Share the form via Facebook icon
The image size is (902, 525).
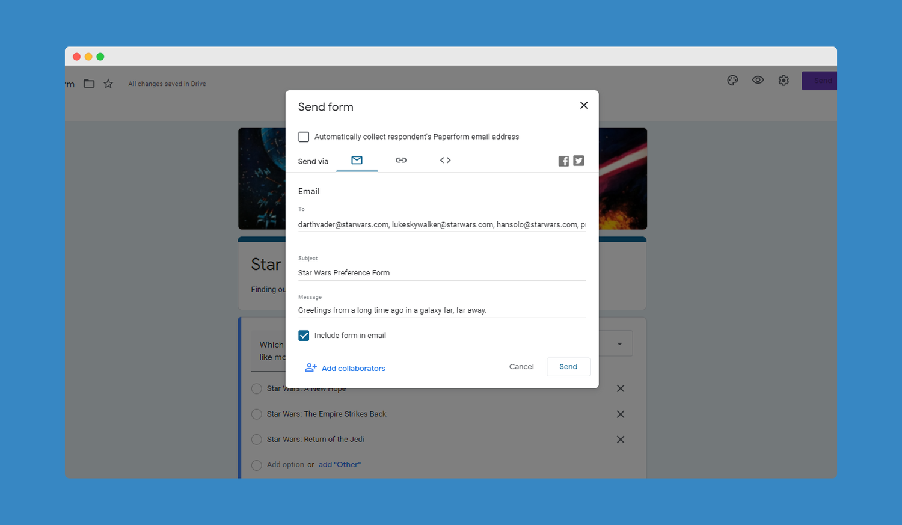pos(563,161)
